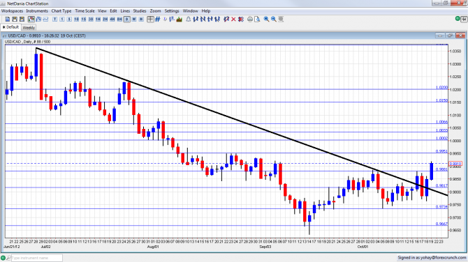This screenshot has width=468, height=262.
Task: Click the Save workspace toolbar icon
Action: [x=22, y=19]
